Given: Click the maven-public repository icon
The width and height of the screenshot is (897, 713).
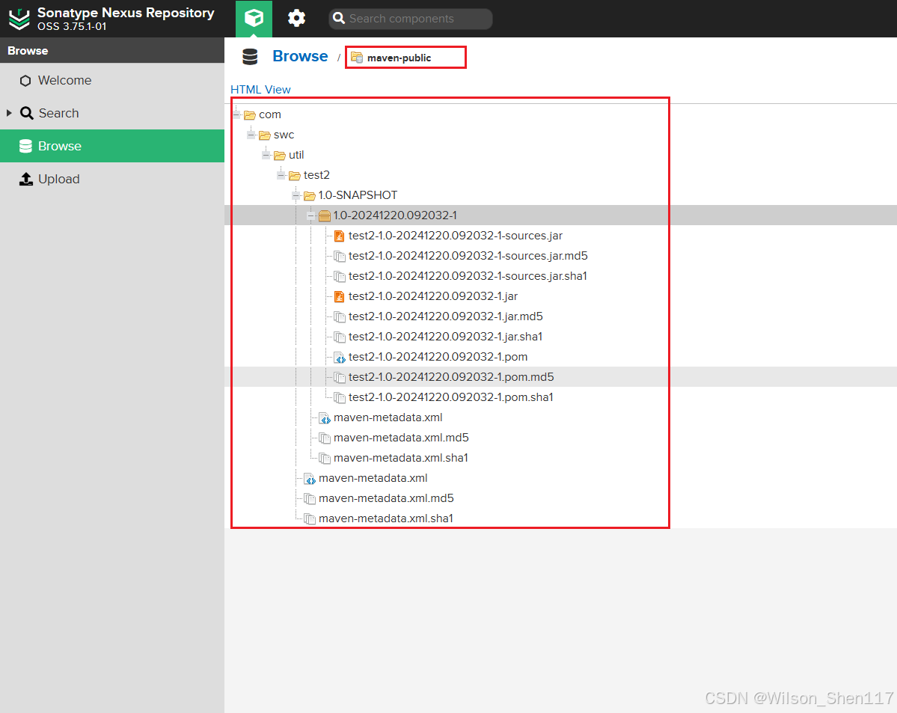Looking at the screenshot, I should (x=356, y=57).
